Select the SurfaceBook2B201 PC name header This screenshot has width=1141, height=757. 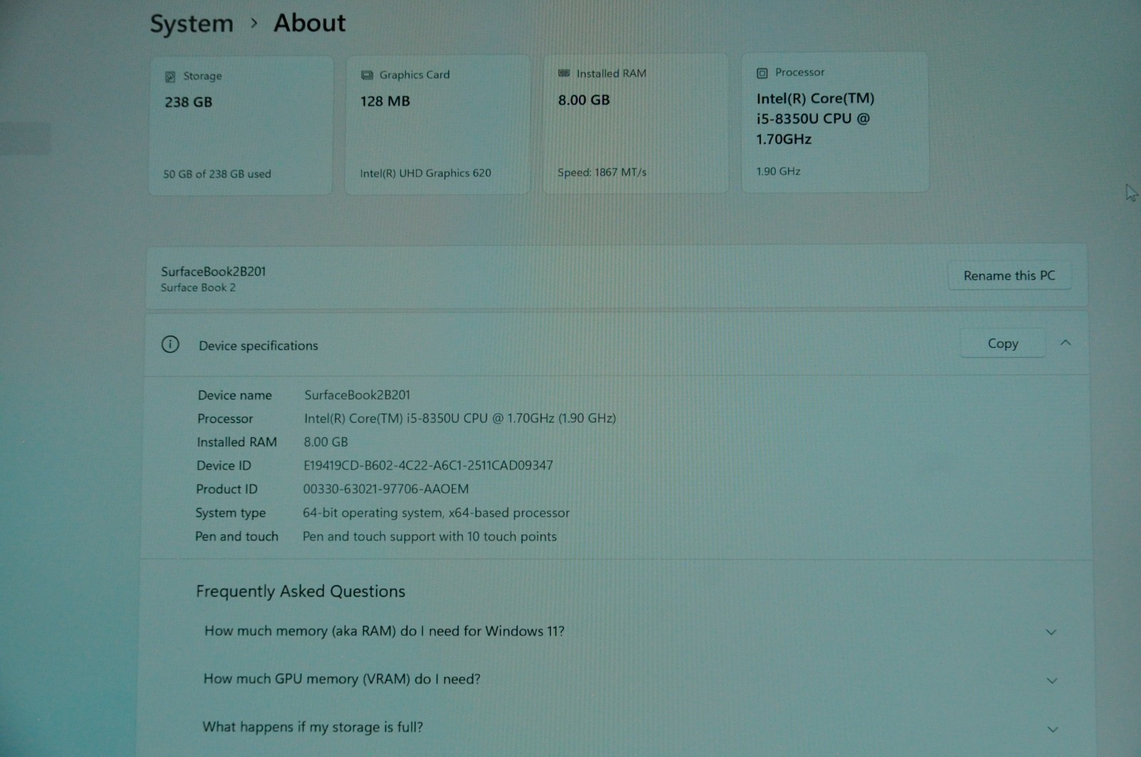tap(213, 271)
